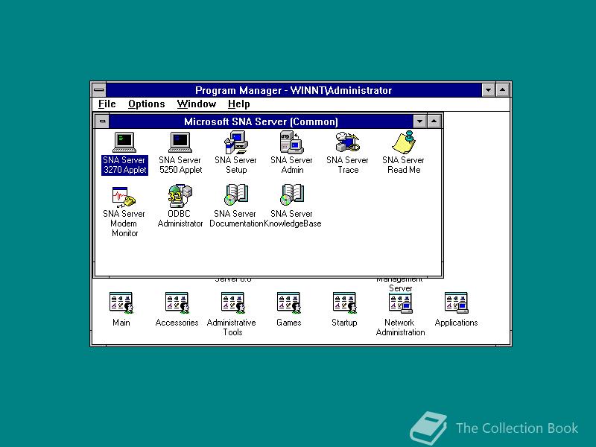Maximize the Program Manager window

click(503, 90)
